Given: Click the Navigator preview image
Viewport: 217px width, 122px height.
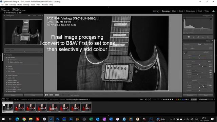Looking at the screenshot, I should pyautogui.click(x=23, y=32).
